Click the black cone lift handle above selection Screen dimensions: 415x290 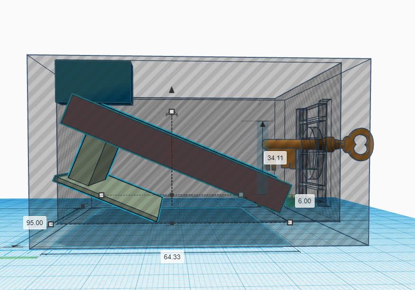172,90
